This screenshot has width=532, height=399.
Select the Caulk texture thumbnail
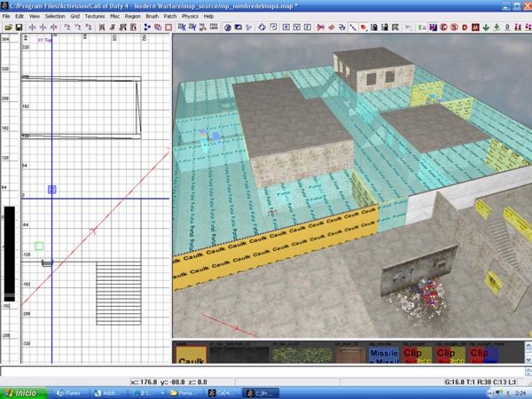pyautogui.click(x=191, y=355)
